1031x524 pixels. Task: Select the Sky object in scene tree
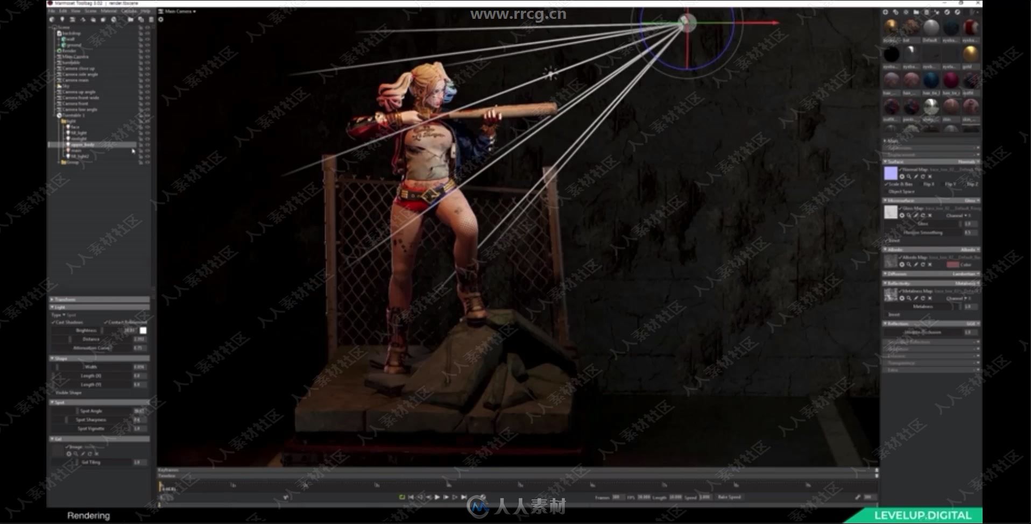[66, 86]
